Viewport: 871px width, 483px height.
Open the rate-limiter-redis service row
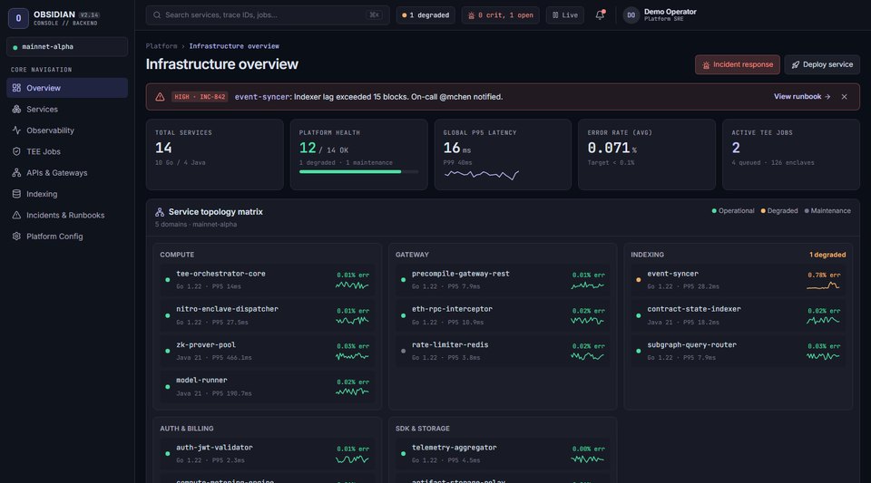tap(503, 351)
